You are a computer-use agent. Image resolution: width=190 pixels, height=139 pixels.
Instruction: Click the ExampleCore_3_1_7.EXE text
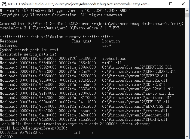pos(97,28)
